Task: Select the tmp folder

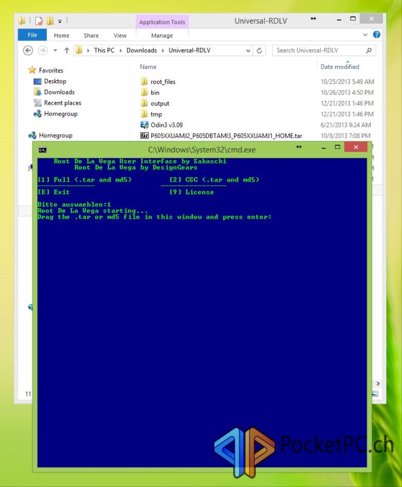Action: 156,114
